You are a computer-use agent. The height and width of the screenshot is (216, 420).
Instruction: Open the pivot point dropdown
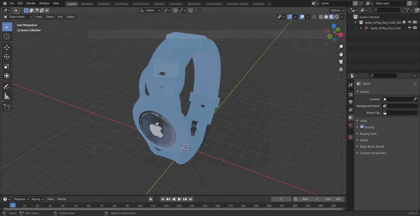[x=167, y=10]
